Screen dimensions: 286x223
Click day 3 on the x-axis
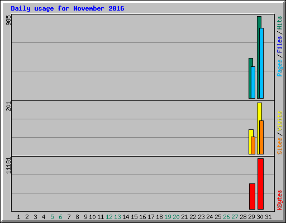tap(35, 217)
